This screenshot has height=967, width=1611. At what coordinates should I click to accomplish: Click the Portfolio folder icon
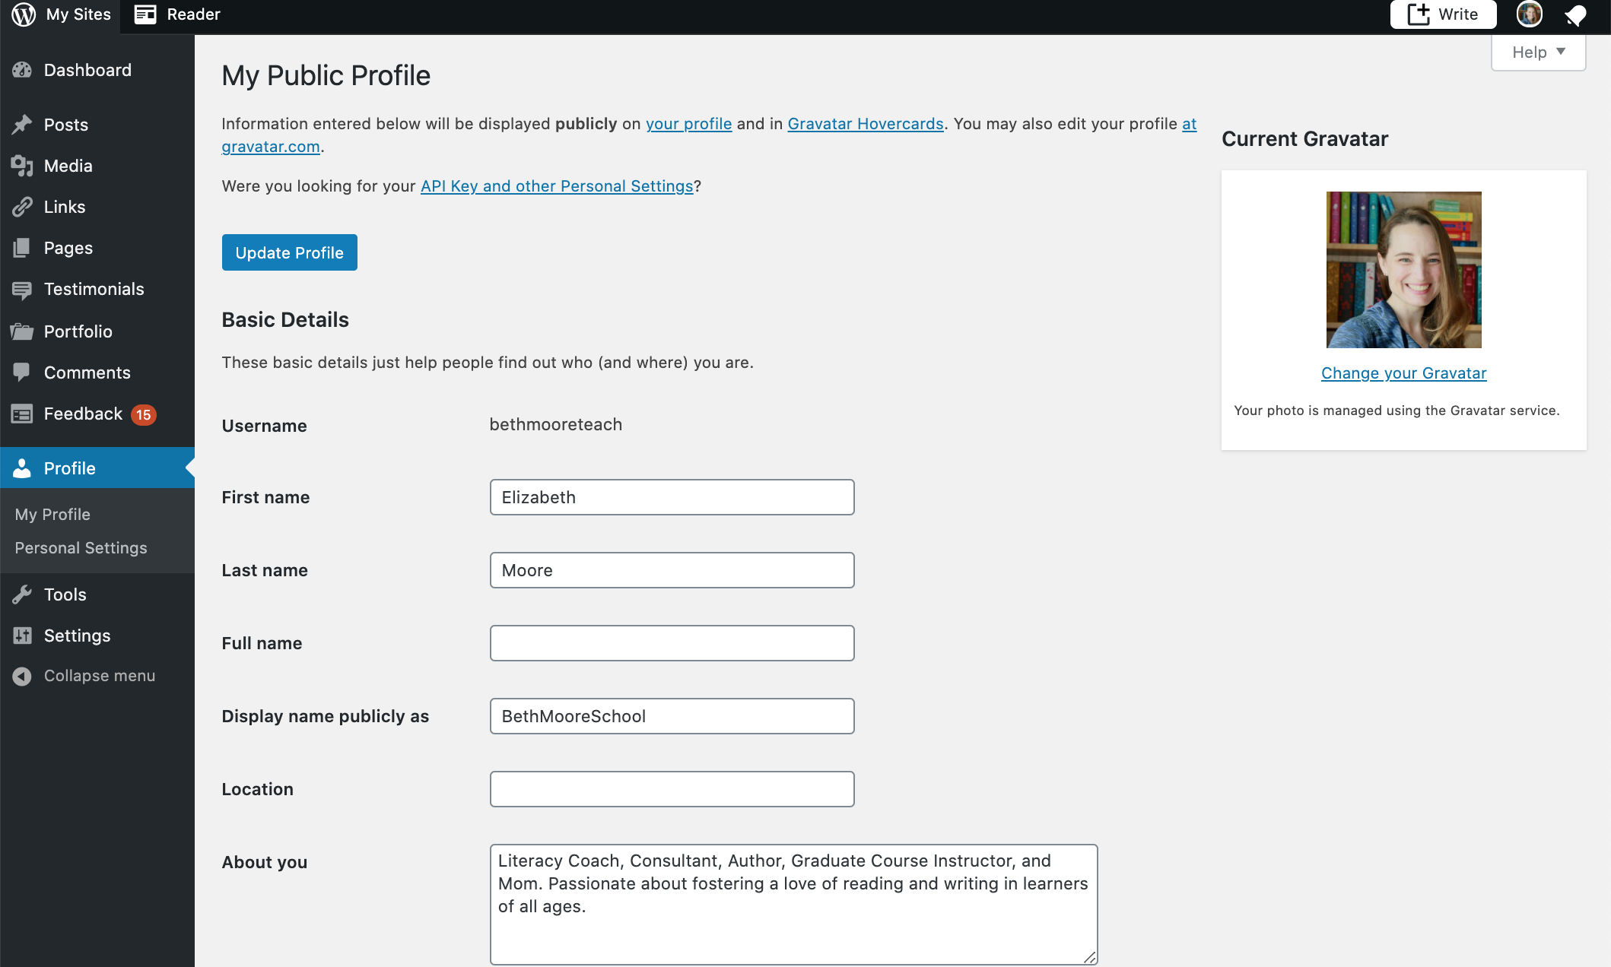tap(22, 331)
